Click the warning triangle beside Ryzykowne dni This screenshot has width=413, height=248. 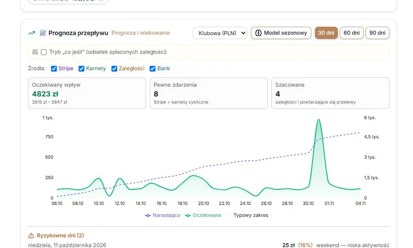(x=31, y=236)
